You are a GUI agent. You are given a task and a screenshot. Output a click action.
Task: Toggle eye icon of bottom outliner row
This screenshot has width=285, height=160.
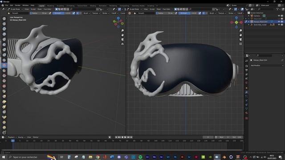coord(279,25)
